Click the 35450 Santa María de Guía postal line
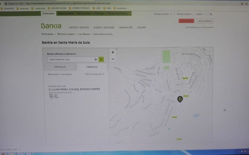Image resolution: width=249 pixels, height=155 pixels. (x=60, y=92)
